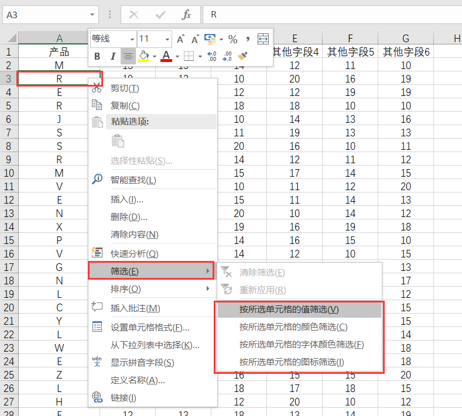The width and height of the screenshot is (462, 416).
Task: Click the reapply filter icon
Action: (226, 289)
